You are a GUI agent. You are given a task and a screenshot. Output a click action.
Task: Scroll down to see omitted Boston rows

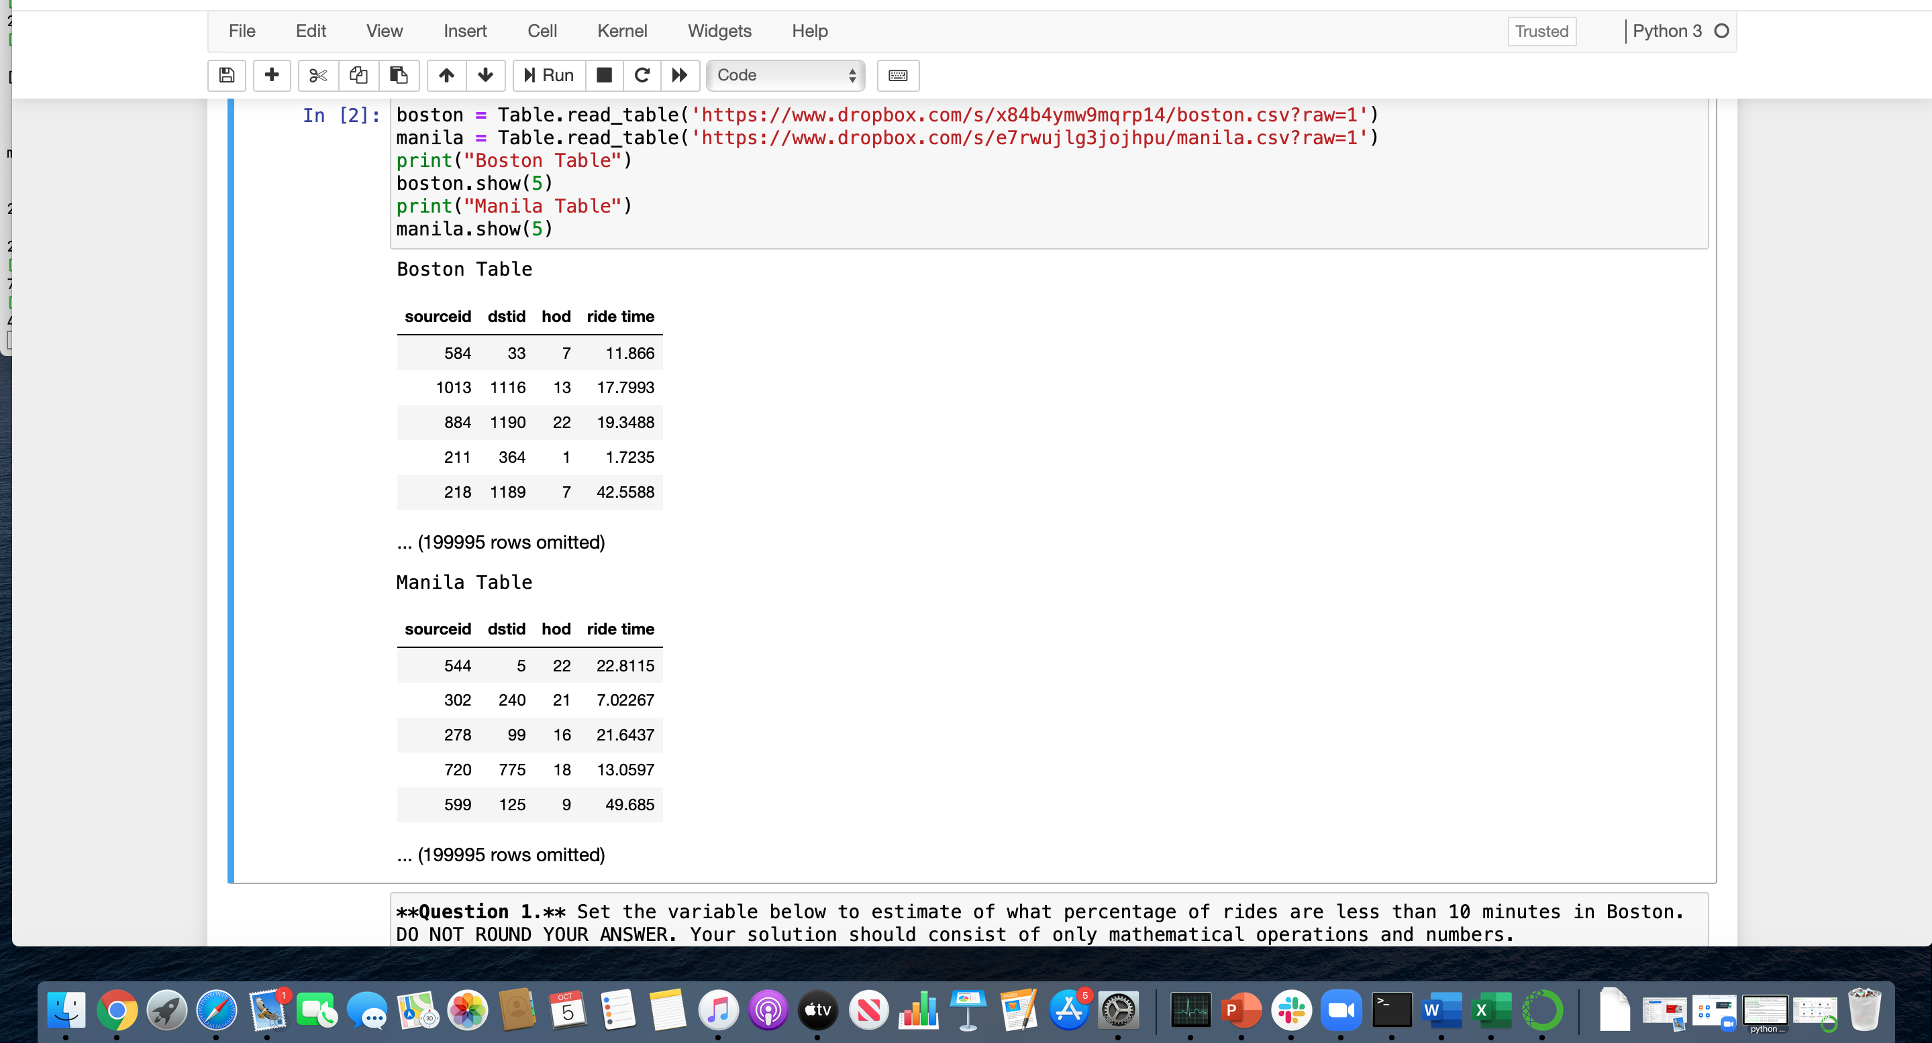(501, 542)
